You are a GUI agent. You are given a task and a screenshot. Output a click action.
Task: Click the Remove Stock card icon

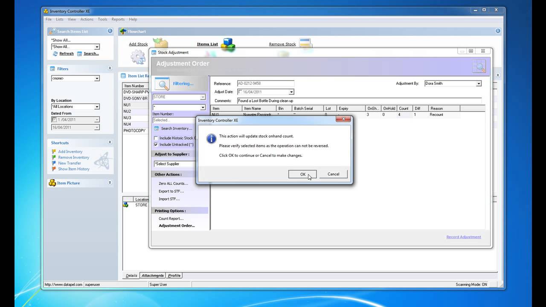(x=305, y=43)
